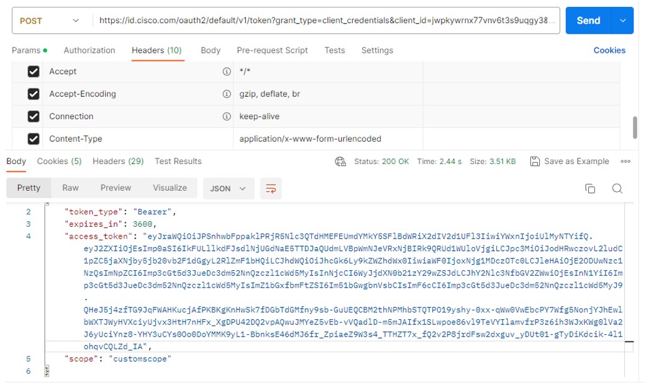Click the "token_type" key in response
The height and width of the screenshot is (392, 649).
[93, 212]
